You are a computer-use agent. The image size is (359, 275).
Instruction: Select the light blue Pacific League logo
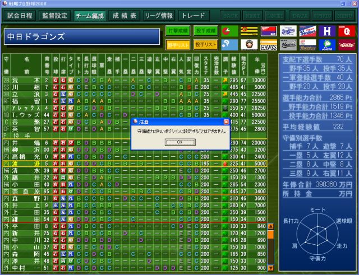(229, 45)
